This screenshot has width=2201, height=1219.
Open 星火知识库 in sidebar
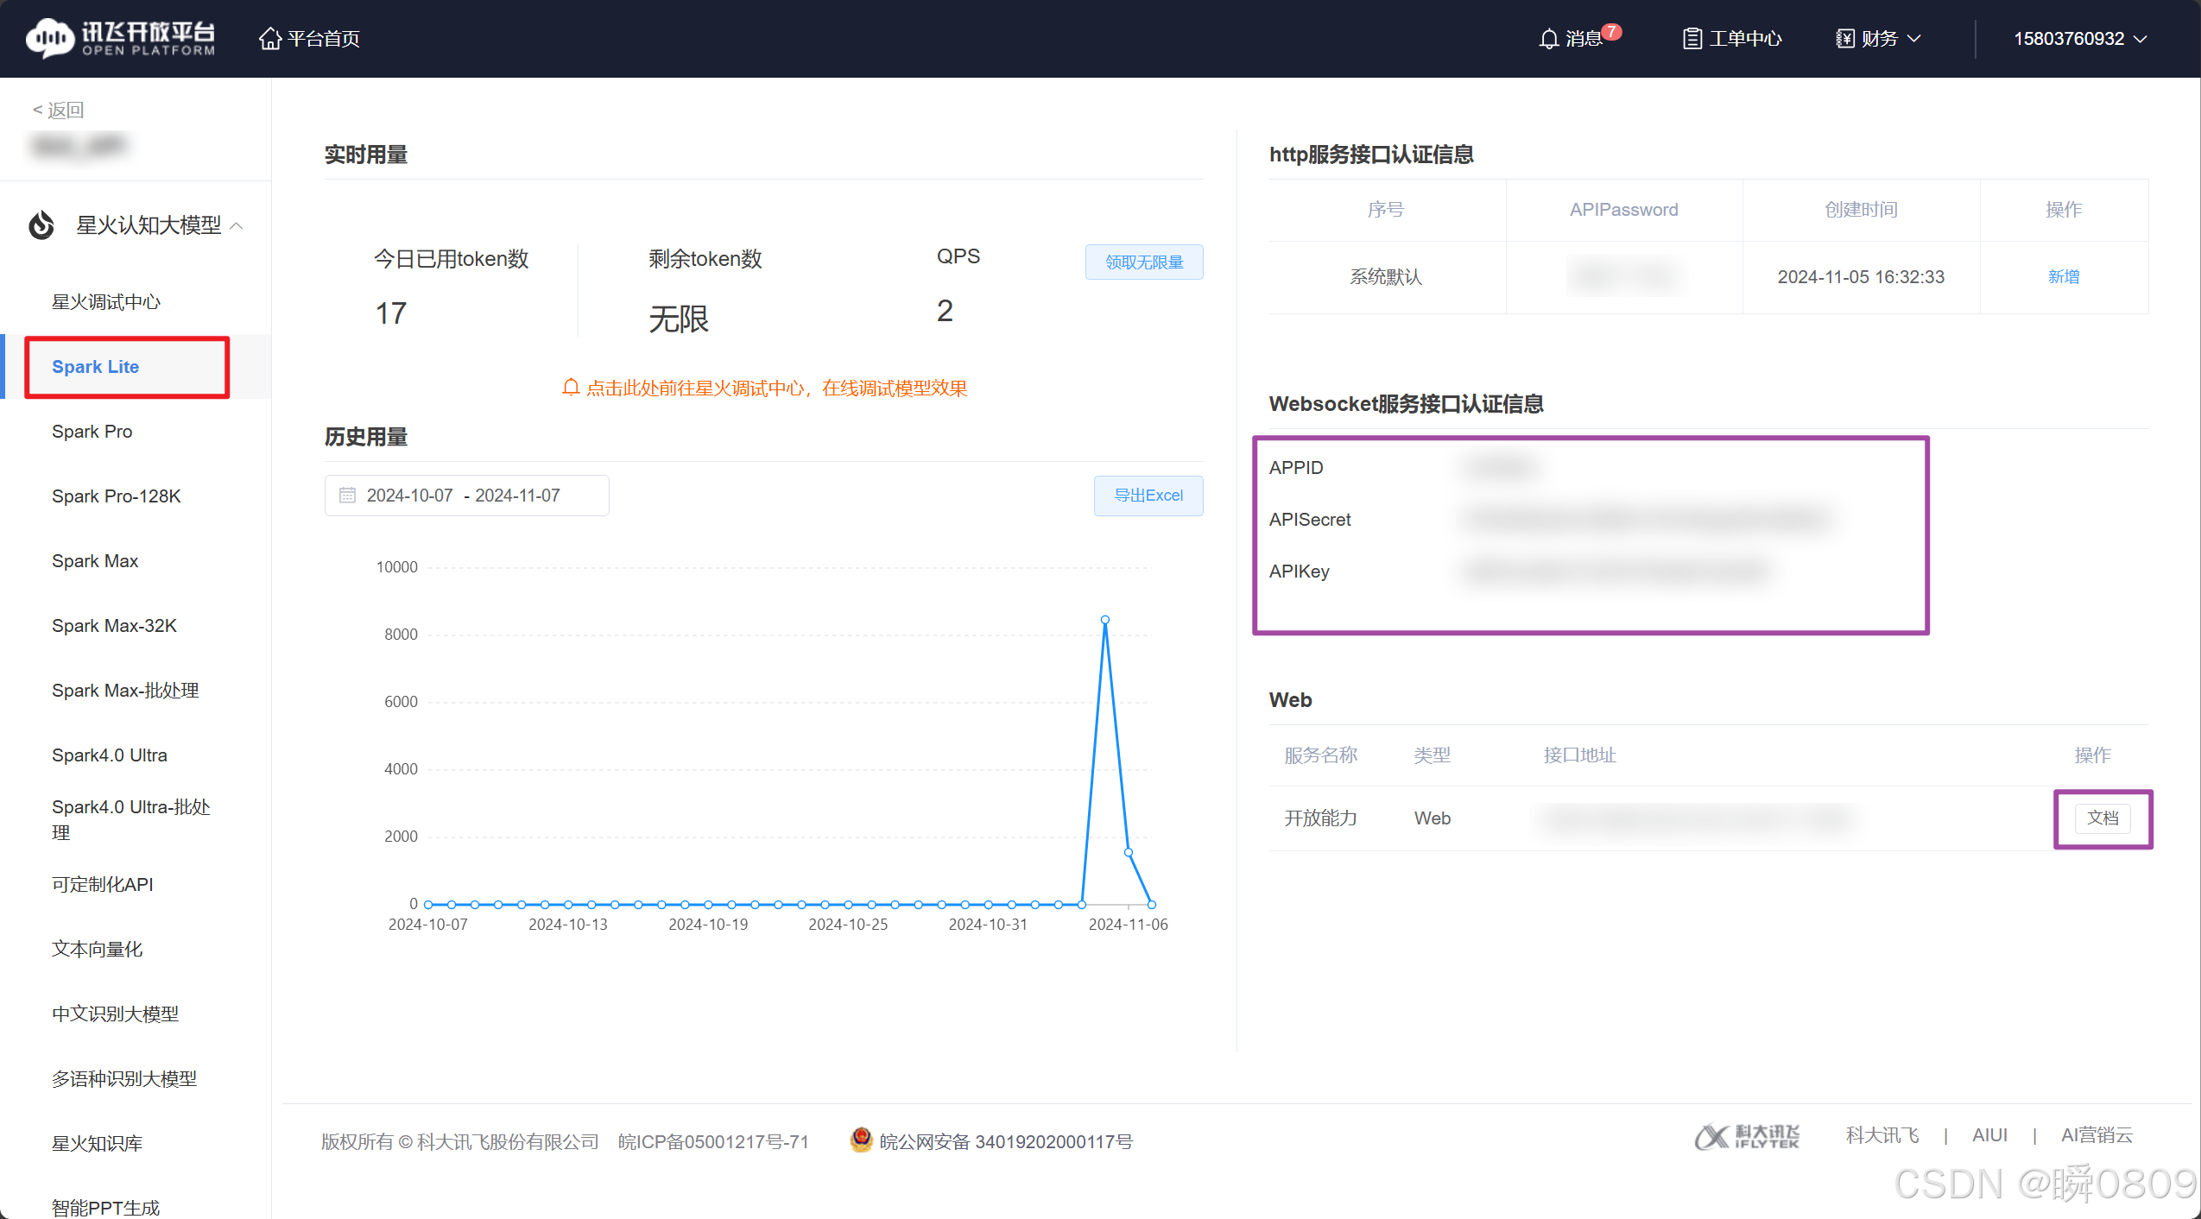point(97,1144)
